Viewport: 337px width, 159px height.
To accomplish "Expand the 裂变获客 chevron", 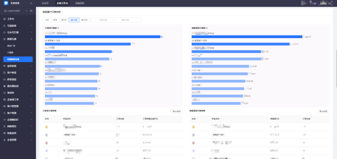I will pos(32,66).
